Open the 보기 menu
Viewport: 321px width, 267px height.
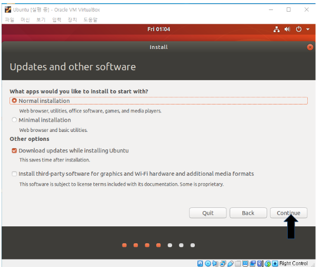coord(41,20)
